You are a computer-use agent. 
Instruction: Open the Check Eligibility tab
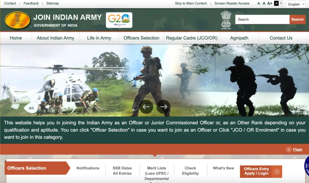click(x=190, y=171)
